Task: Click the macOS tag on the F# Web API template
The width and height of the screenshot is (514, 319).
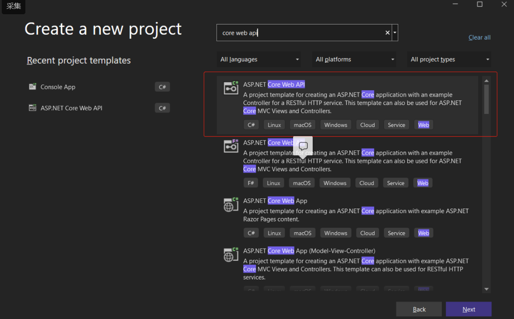Action: click(x=302, y=183)
